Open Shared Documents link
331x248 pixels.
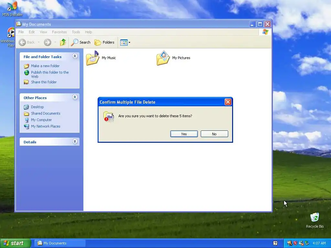point(46,113)
